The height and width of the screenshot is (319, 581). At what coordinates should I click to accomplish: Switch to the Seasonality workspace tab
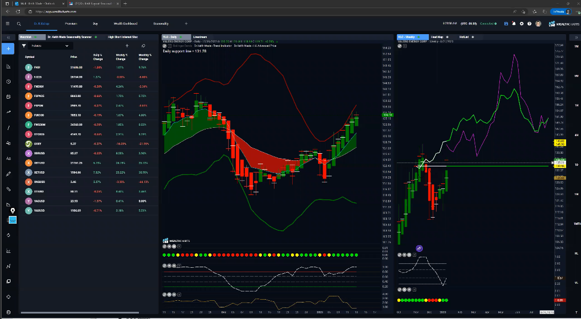[x=161, y=24]
